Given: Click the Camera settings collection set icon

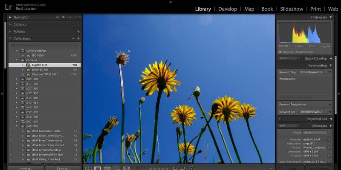Looking at the screenshot, I should pyautogui.click(x=23, y=51).
